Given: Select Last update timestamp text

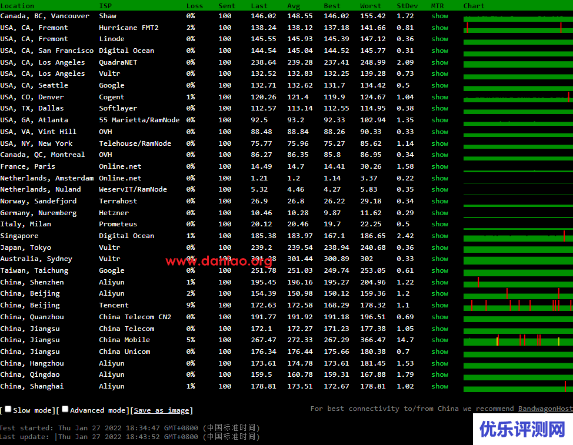Looking at the screenshot, I should click(130, 437).
